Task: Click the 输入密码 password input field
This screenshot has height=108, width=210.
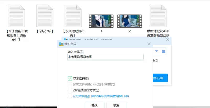Action: pyautogui.click(x=106, y=57)
